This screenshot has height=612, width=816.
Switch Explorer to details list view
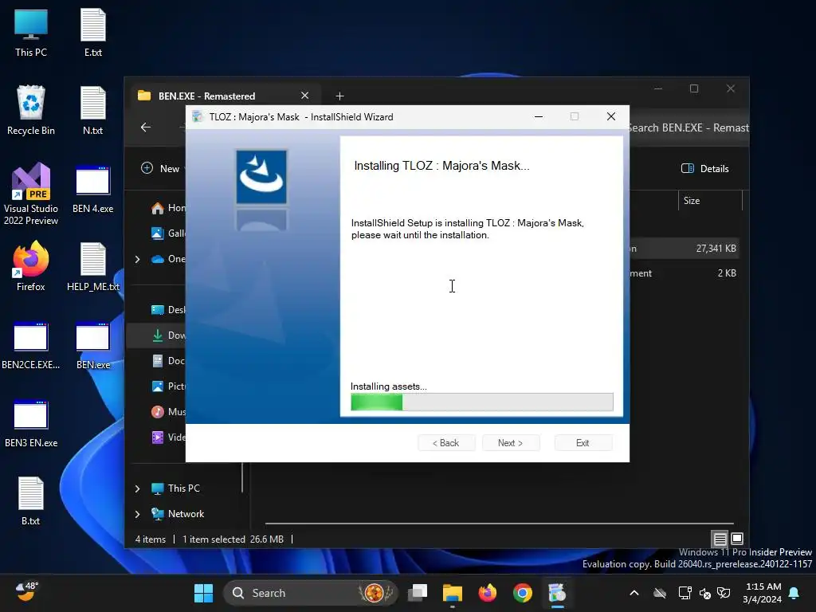pos(720,539)
